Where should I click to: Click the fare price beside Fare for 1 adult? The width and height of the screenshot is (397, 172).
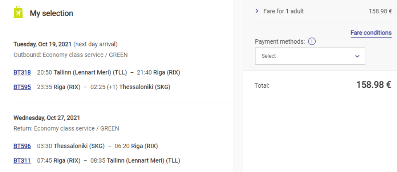pos(380,11)
